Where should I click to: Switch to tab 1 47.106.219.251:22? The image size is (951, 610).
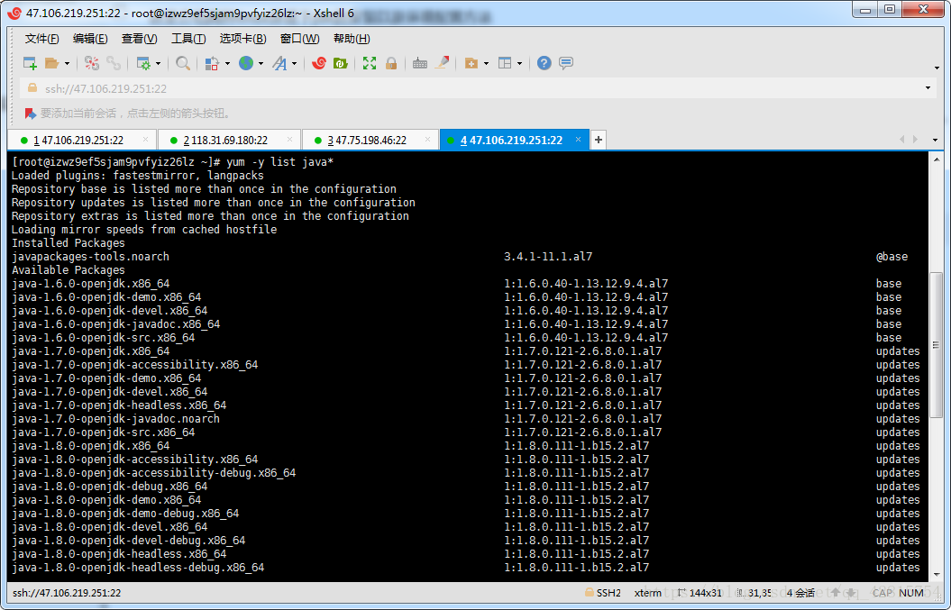point(81,140)
